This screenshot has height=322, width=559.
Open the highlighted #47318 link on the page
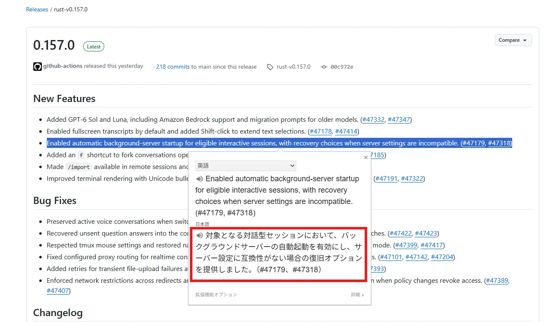tap(500, 143)
